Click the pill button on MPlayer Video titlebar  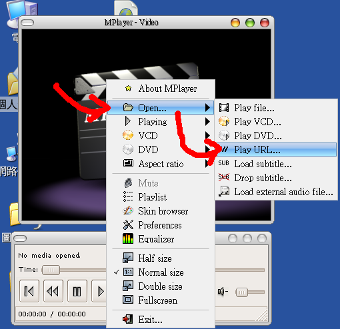27,23
